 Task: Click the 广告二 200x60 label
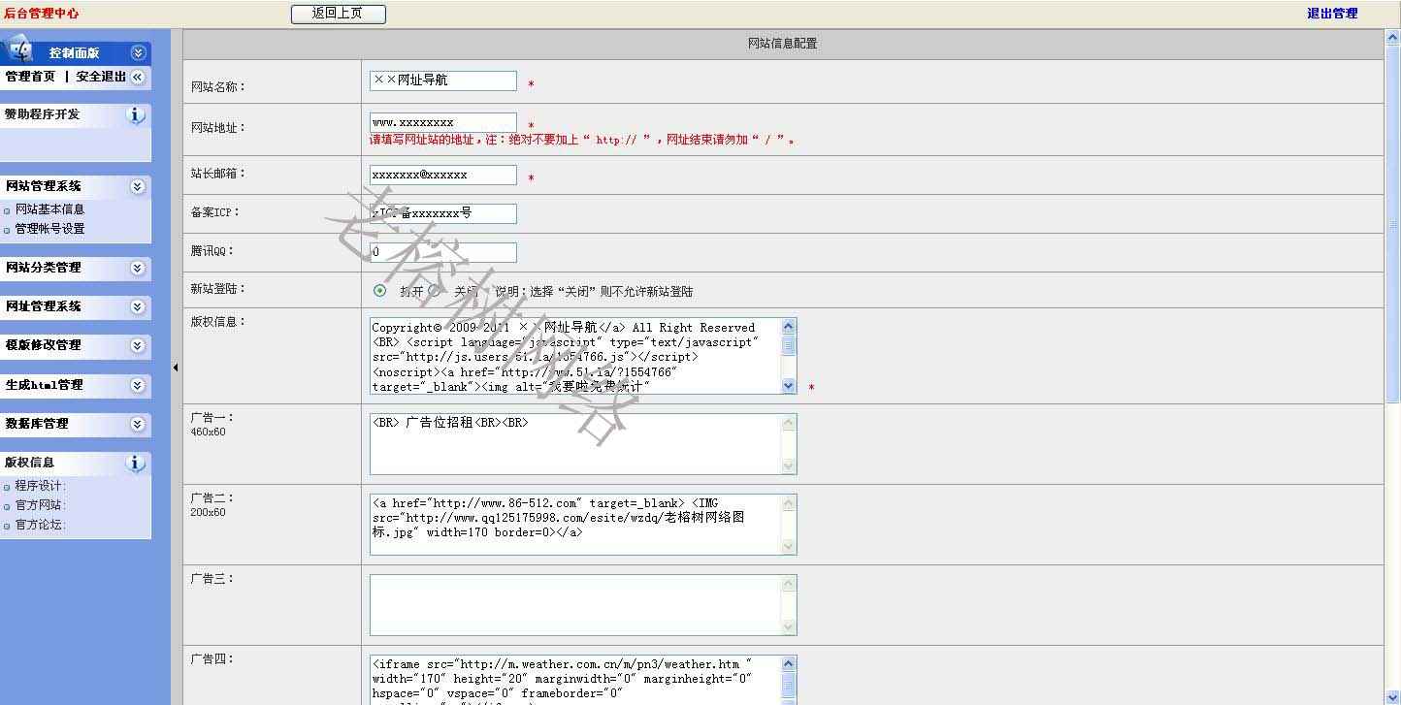point(212,504)
